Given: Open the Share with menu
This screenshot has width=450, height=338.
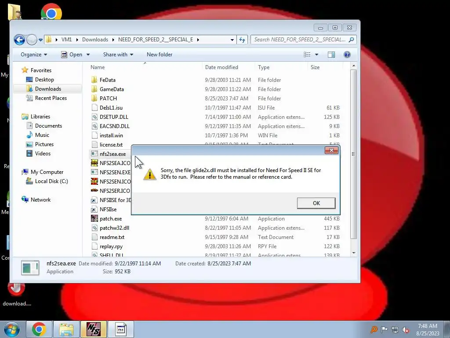Looking at the screenshot, I should tap(118, 55).
